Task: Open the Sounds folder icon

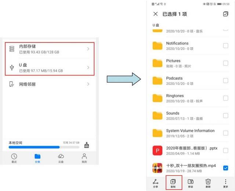Action: click(158, 115)
